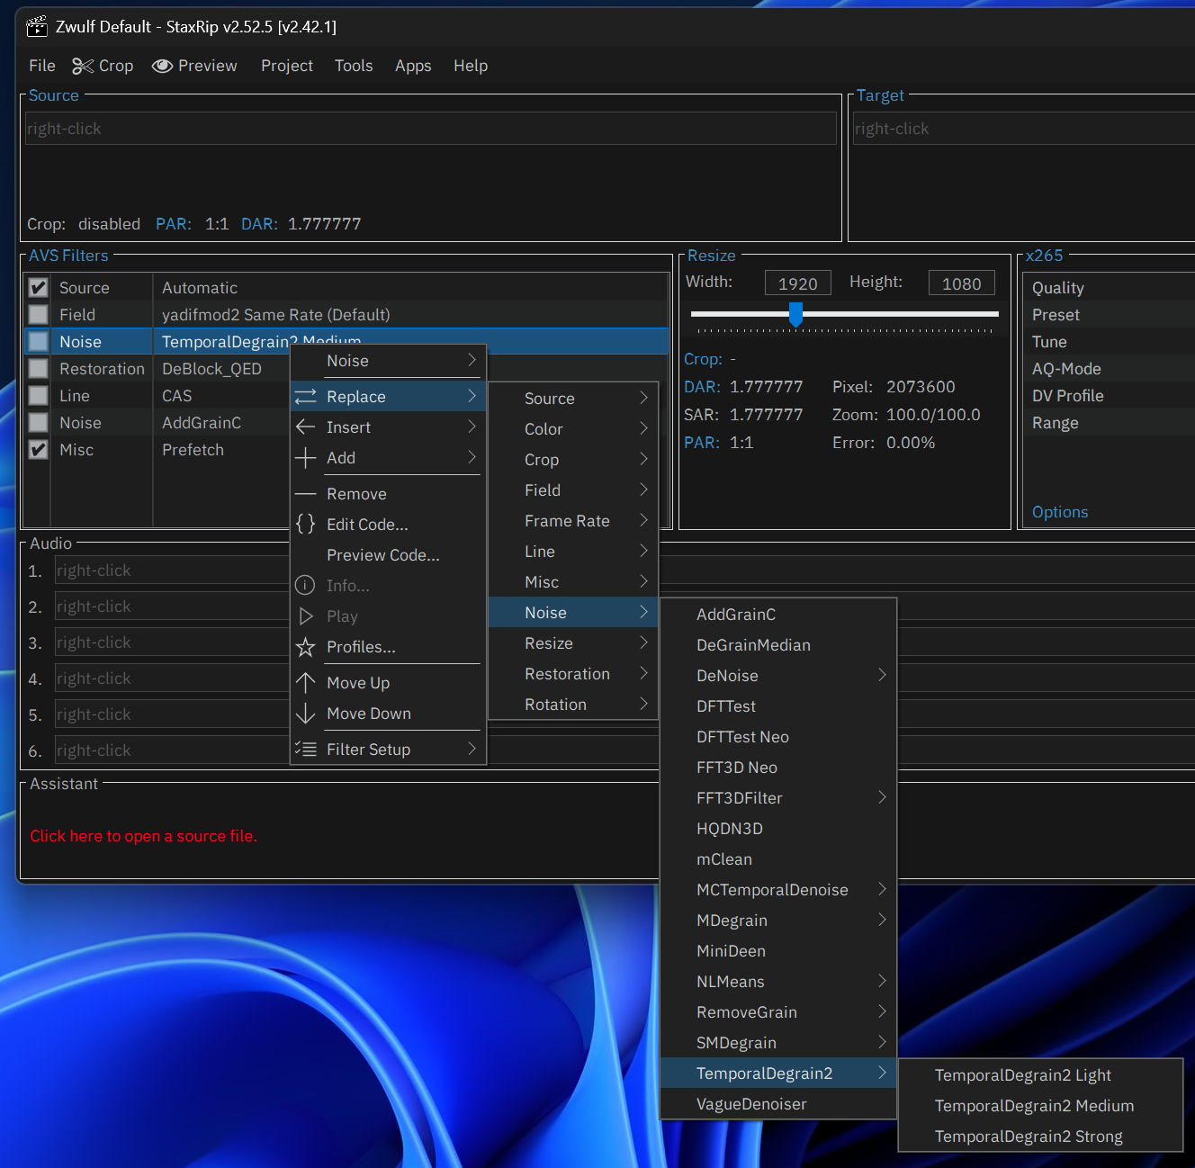Expand the NLMeans submenu

pyautogui.click(x=778, y=982)
